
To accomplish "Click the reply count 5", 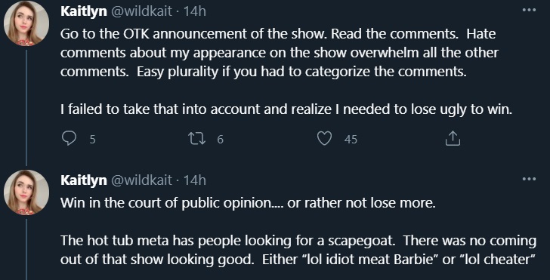I will pos(92,140).
